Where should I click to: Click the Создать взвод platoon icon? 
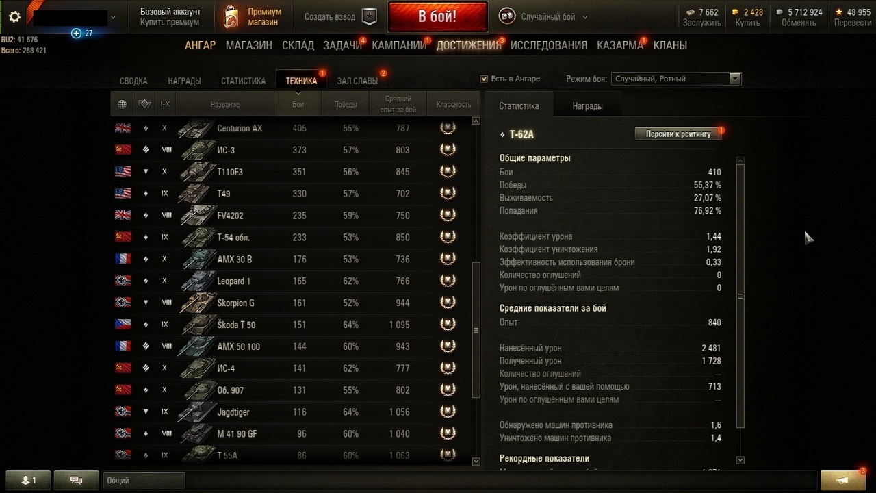pyautogui.click(x=369, y=17)
